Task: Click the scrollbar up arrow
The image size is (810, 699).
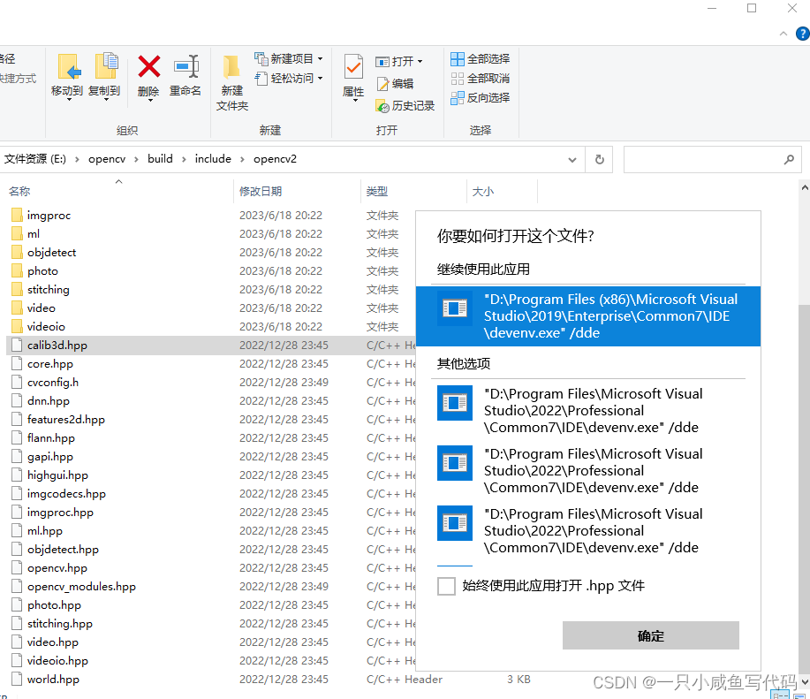Action: click(x=805, y=188)
